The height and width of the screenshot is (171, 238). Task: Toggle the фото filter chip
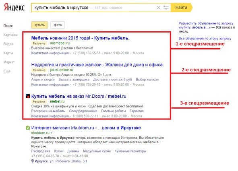click(58, 25)
